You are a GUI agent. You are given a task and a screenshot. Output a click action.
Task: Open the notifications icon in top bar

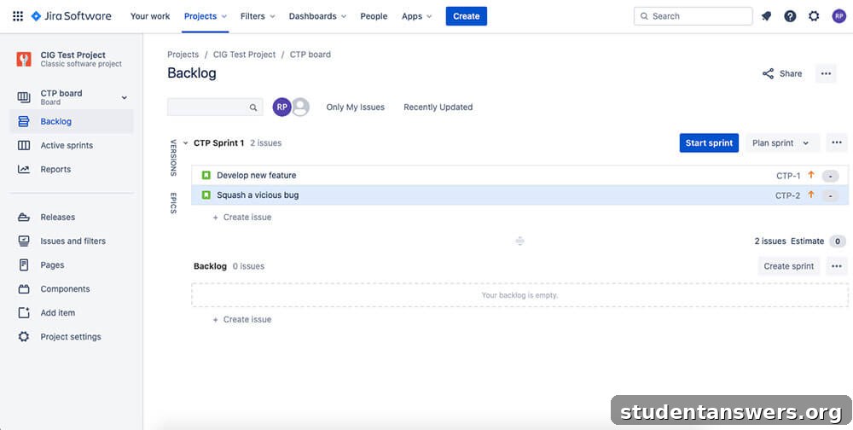767,16
